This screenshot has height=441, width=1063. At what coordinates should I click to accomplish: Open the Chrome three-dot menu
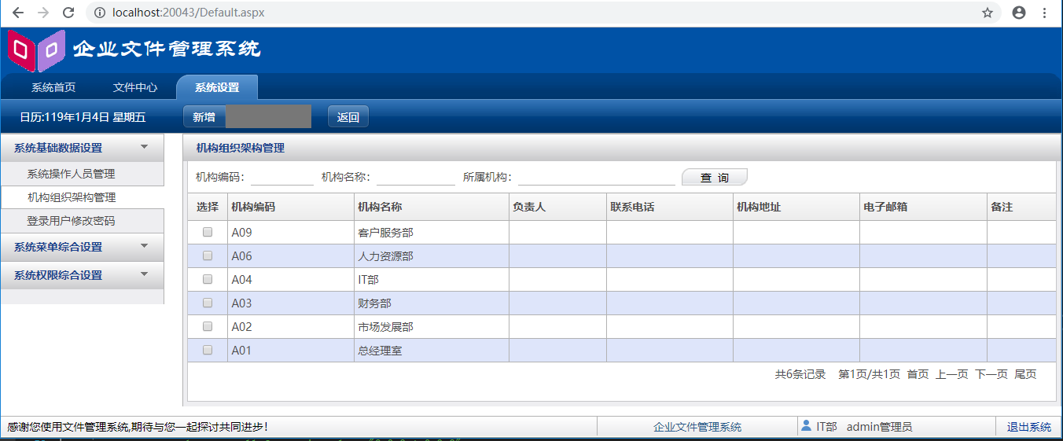pyautogui.click(x=1045, y=13)
